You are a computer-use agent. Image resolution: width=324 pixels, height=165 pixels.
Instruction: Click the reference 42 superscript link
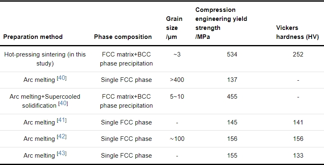tap(61, 137)
